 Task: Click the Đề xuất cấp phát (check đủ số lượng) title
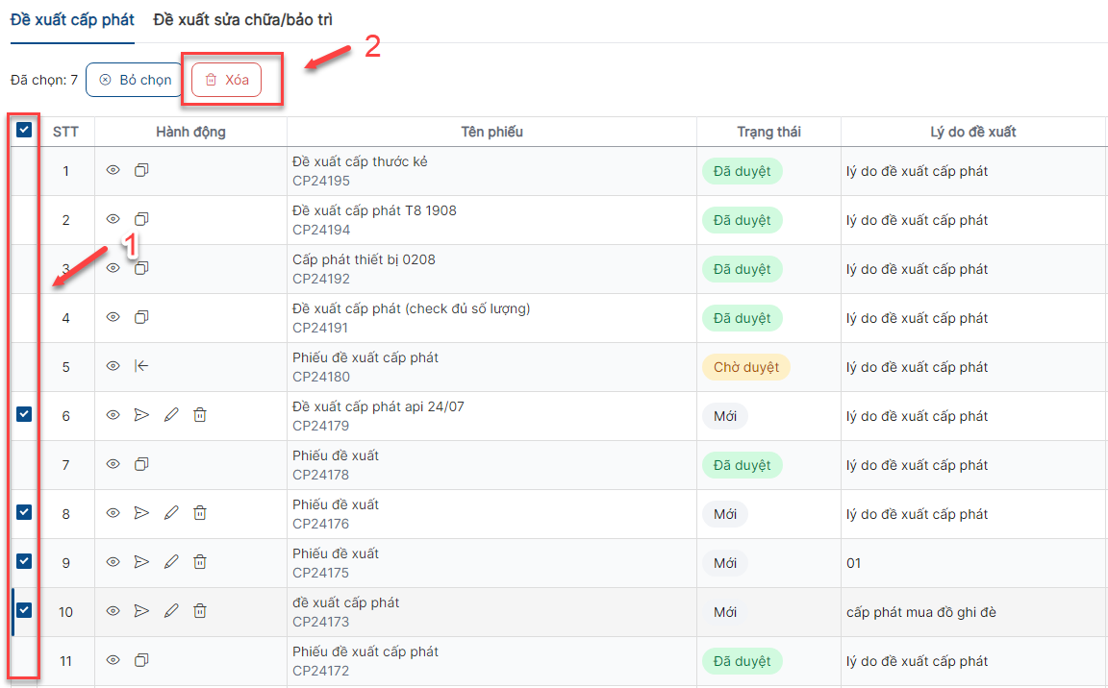pyautogui.click(x=412, y=308)
